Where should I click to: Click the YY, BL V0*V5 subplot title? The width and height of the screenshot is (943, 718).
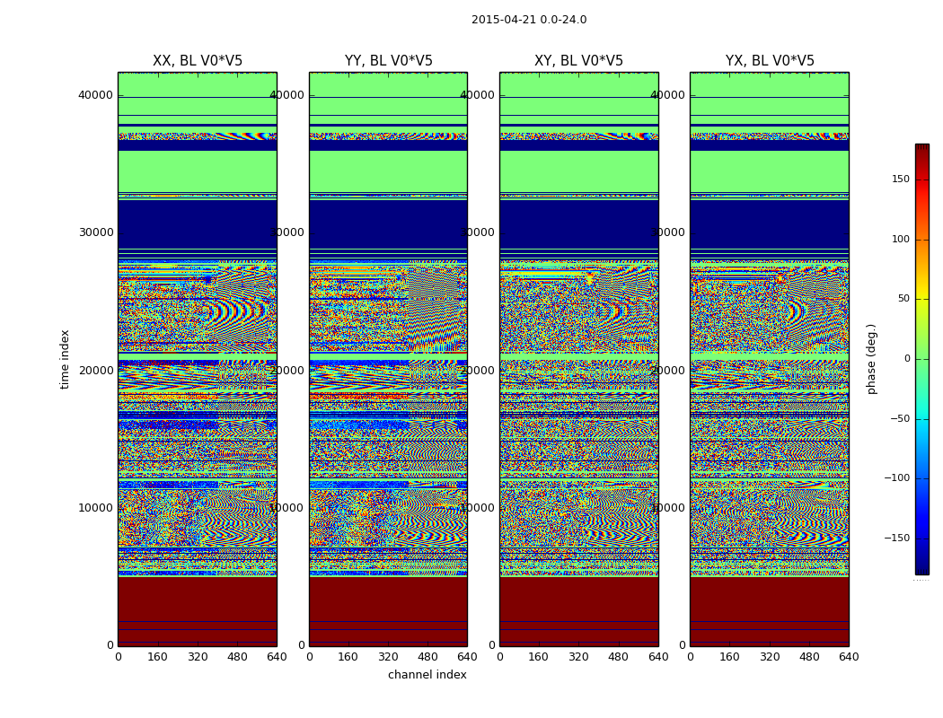tap(389, 61)
